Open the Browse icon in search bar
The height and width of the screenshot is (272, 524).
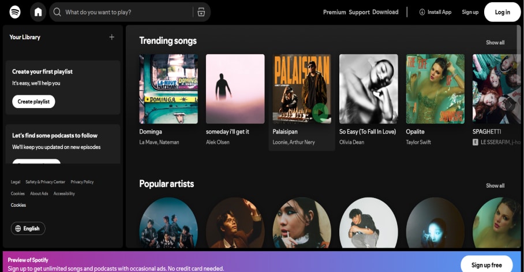point(201,12)
